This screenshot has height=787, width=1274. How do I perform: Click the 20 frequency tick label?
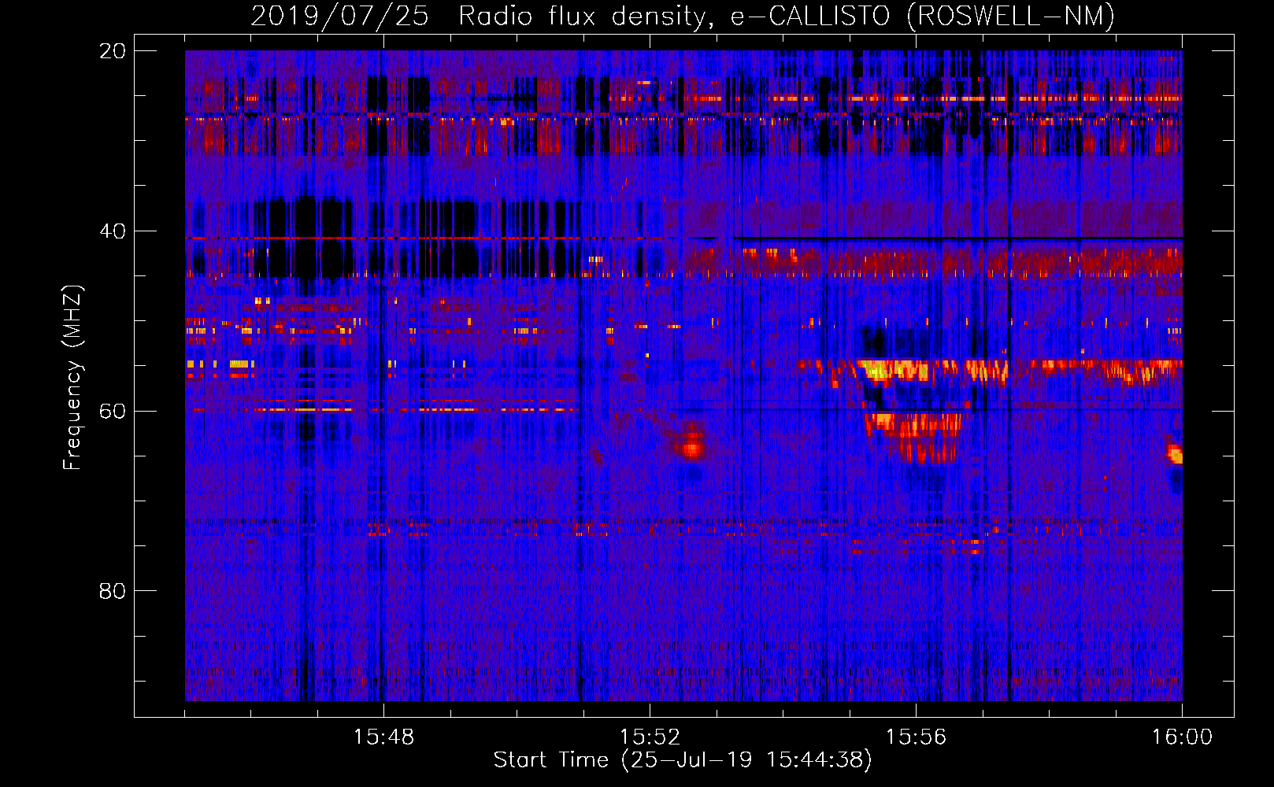[x=113, y=51]
